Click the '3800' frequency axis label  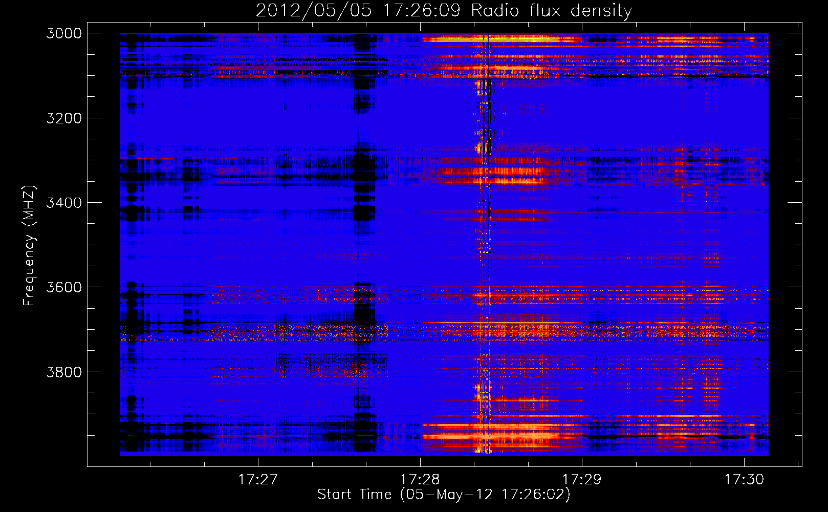(64, 372)
